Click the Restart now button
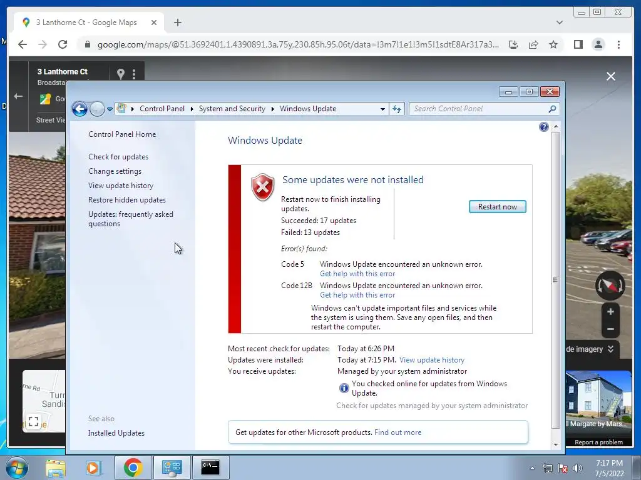Viewport: 641px width, 480px height. click(x=498, y=206)
